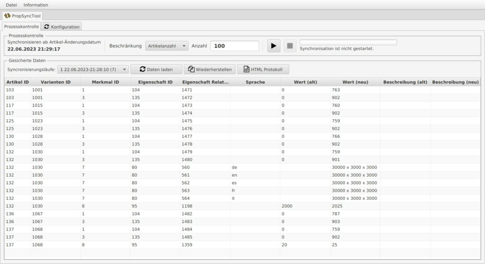Click the Eigenschaft ID column header
Screen dimensions: 485x264
click(x=155, y=82)
